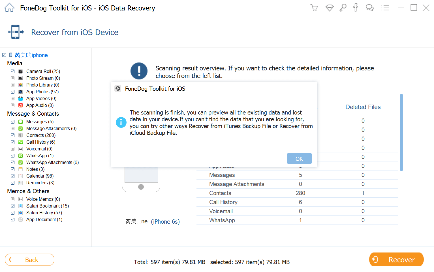Image resolution: width=434 pixels, height=272 pixels.
Task: Select the Safari Bookmark icon
Action: click(x=21, y=206)
